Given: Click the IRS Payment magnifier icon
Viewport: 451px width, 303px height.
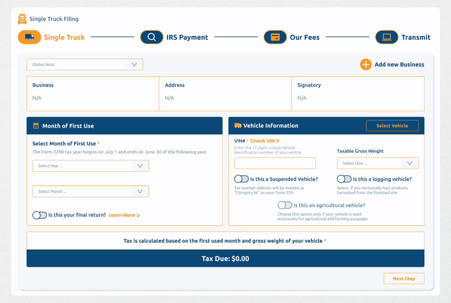Looking at the screenshot, I should point(152,37).
